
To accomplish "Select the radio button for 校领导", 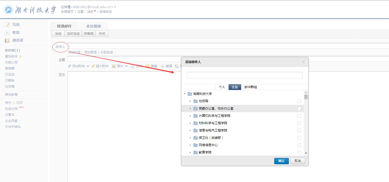I will 299,101.
